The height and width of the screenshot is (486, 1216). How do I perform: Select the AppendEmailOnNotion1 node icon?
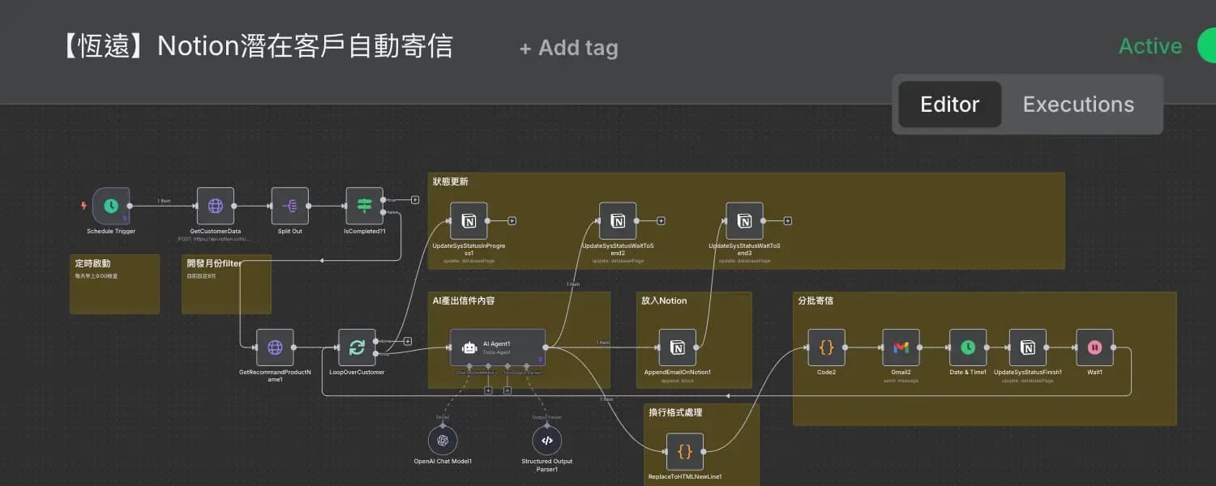[677, 347]
